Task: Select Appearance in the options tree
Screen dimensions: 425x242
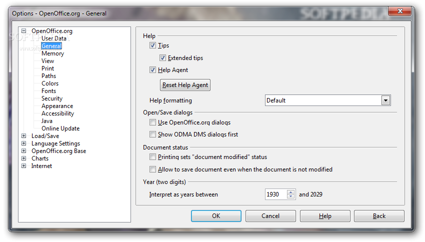Action: pos(57,106)
